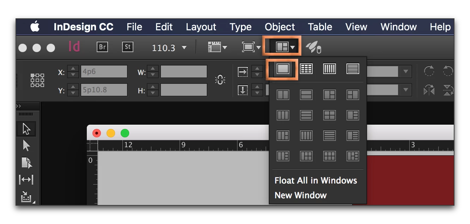Open the Table menu
This screenshot has height=224, width=470.
coord(320,27)
